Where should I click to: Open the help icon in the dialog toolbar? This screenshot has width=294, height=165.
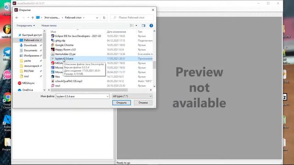click(151, 26)
